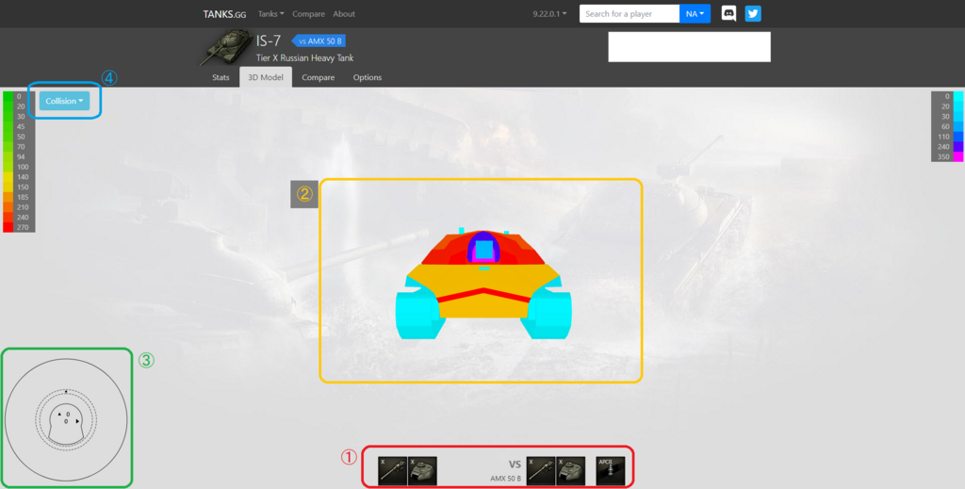Screen dimensions: 965x489
Task: Click 'Tier X Russian Heavy Tank' subtitle
Action: [305, 57]
